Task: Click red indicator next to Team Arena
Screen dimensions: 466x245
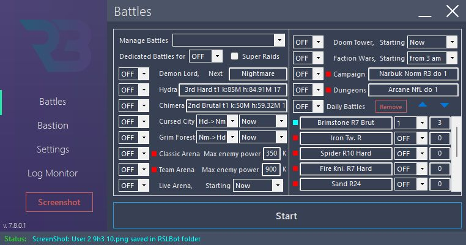Action: coord(154,170)
